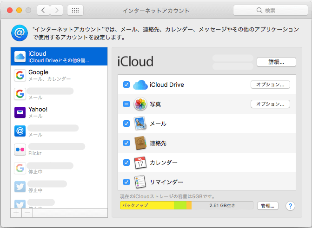
Task: Click 管理... to manage storage
Action: pos(268,206)
